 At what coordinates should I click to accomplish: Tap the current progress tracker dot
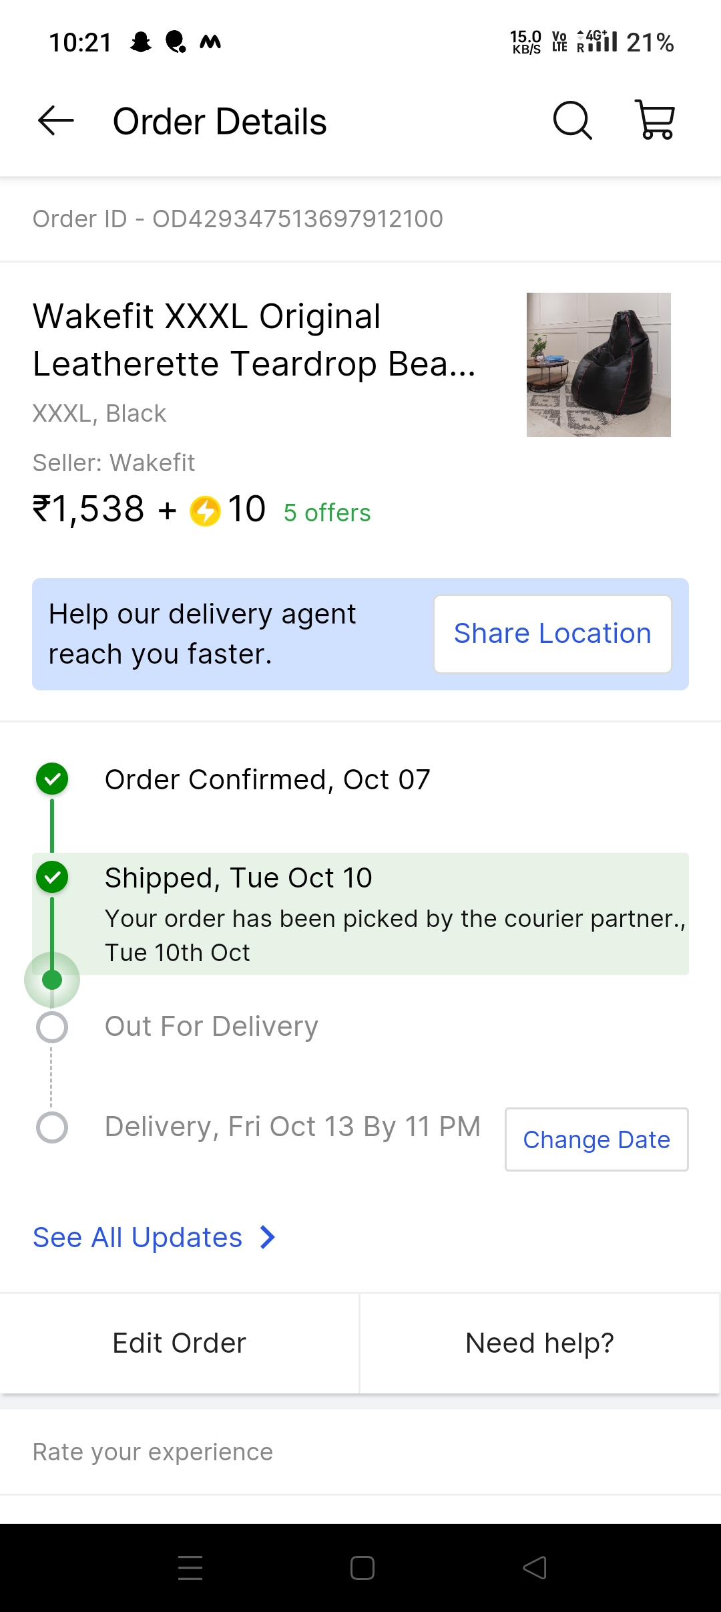click(52, 980)
